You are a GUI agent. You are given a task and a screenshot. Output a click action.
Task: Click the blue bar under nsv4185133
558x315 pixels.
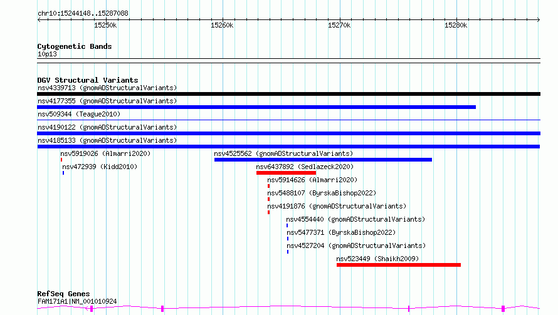[x=288, y=147]
